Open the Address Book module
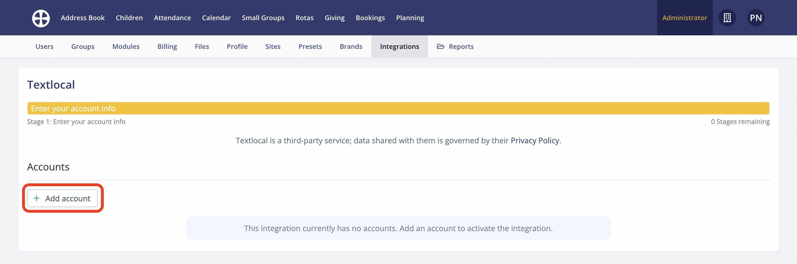The image size is (797, 264). pyautogui.click(x=83, y=18)
